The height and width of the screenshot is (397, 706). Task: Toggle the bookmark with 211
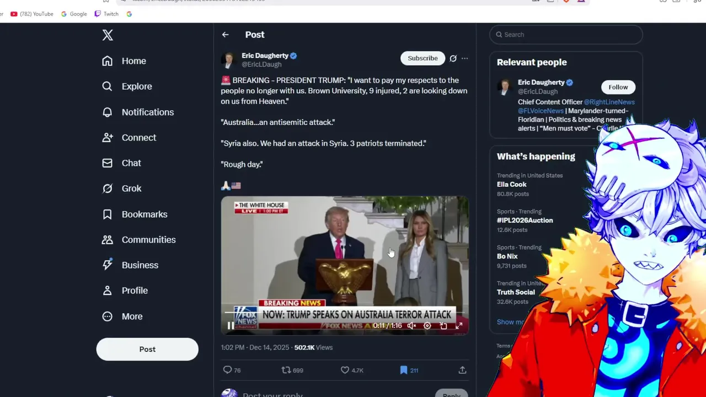tap(409, 370)
